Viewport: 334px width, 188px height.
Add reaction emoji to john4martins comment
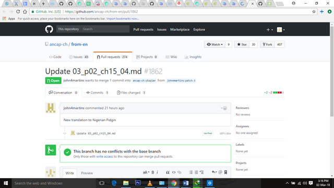coord(224,108)
